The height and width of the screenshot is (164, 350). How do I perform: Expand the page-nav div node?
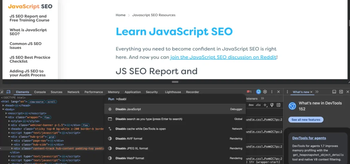pyautogui.click(x=12, y=141)
